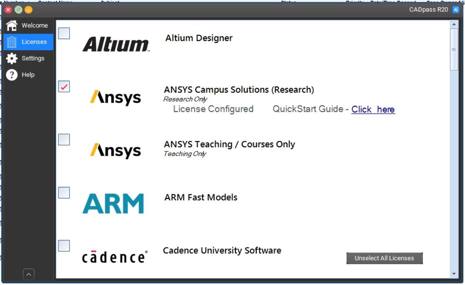Screen dimensions: 465x285
Task: Open the Settings section
Action: point(28,58)
